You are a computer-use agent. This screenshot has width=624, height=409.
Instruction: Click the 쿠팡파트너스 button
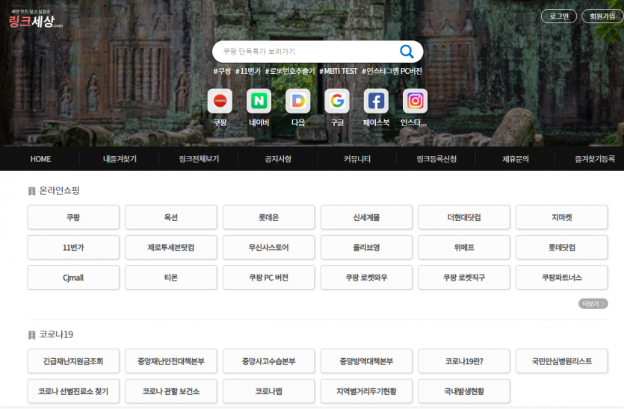[x=562, y=278]
